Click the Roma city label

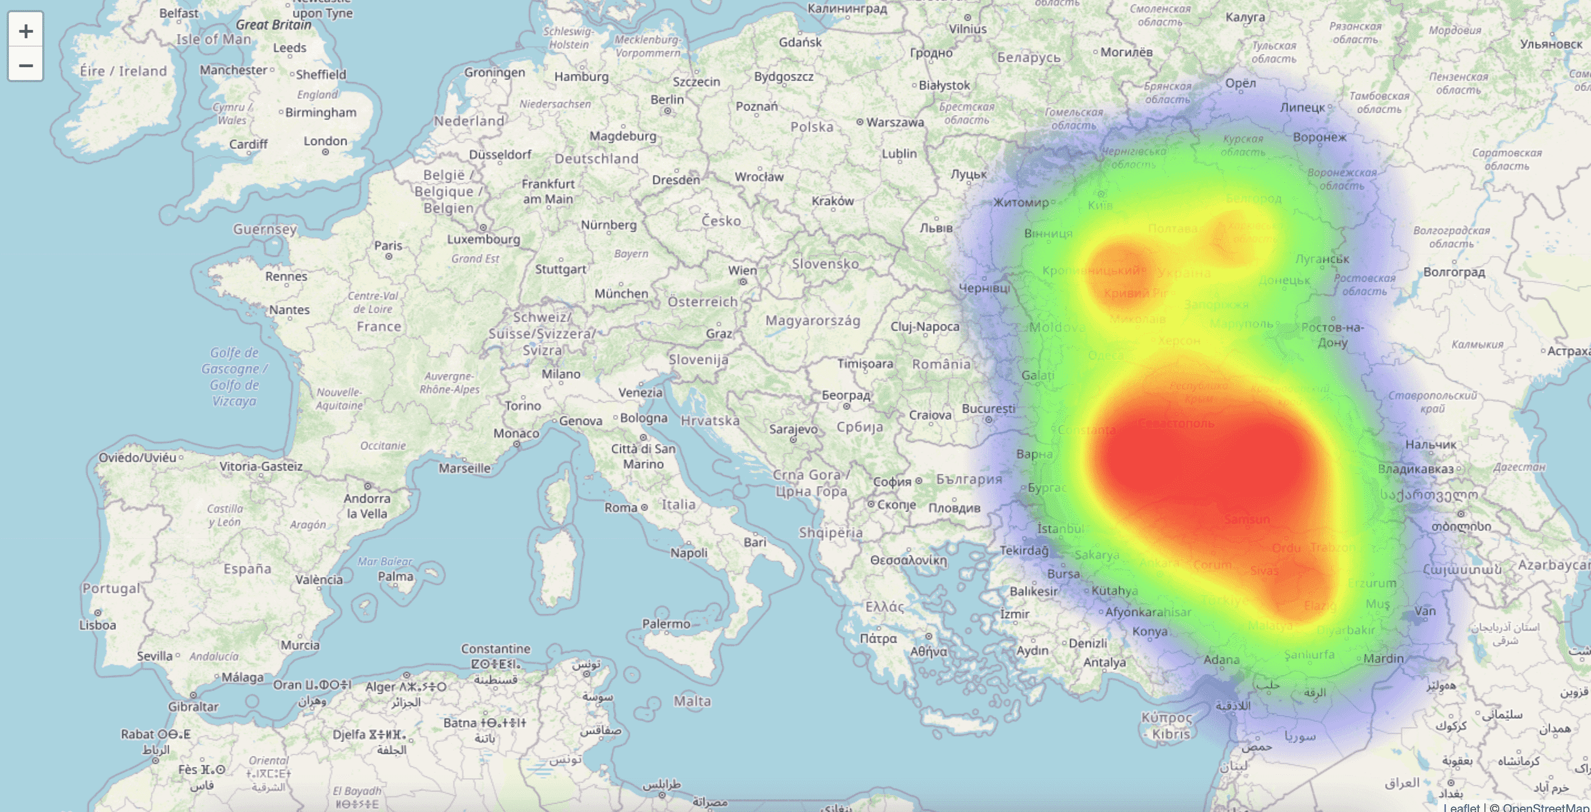(621, 507)
